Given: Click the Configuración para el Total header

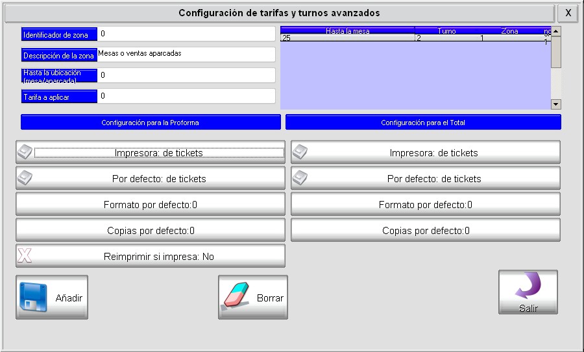Looking at the screenshot, I should click(x=423, y=123).
